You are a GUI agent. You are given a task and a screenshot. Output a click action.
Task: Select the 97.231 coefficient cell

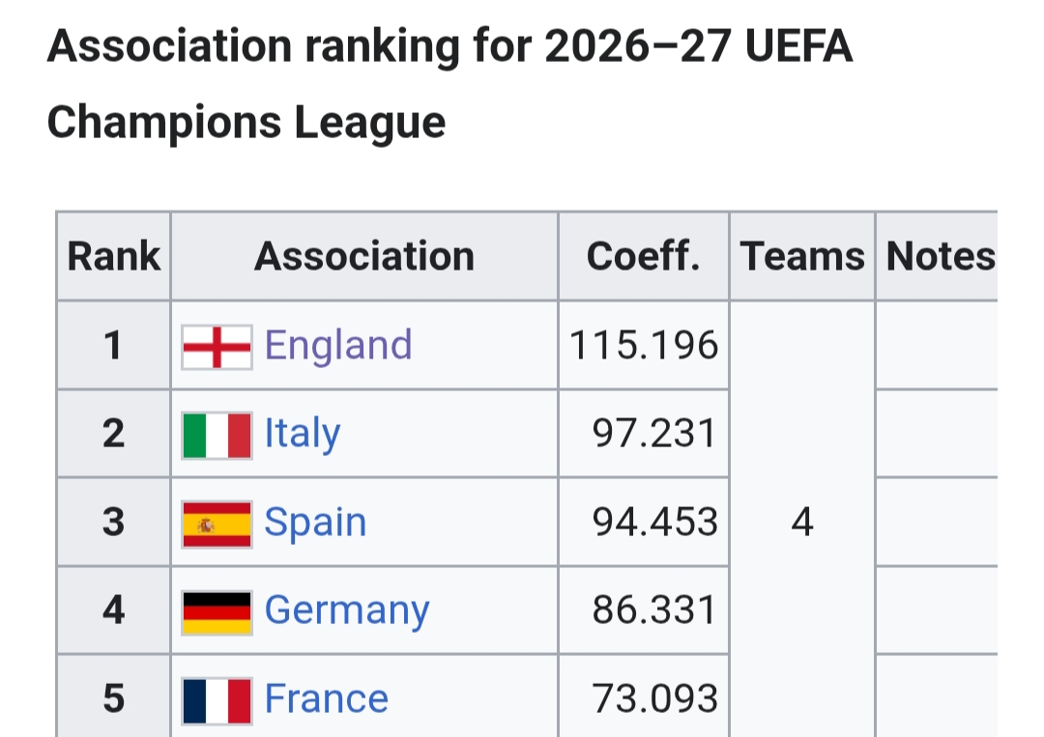pyautogui.click(x=654, y=435)
